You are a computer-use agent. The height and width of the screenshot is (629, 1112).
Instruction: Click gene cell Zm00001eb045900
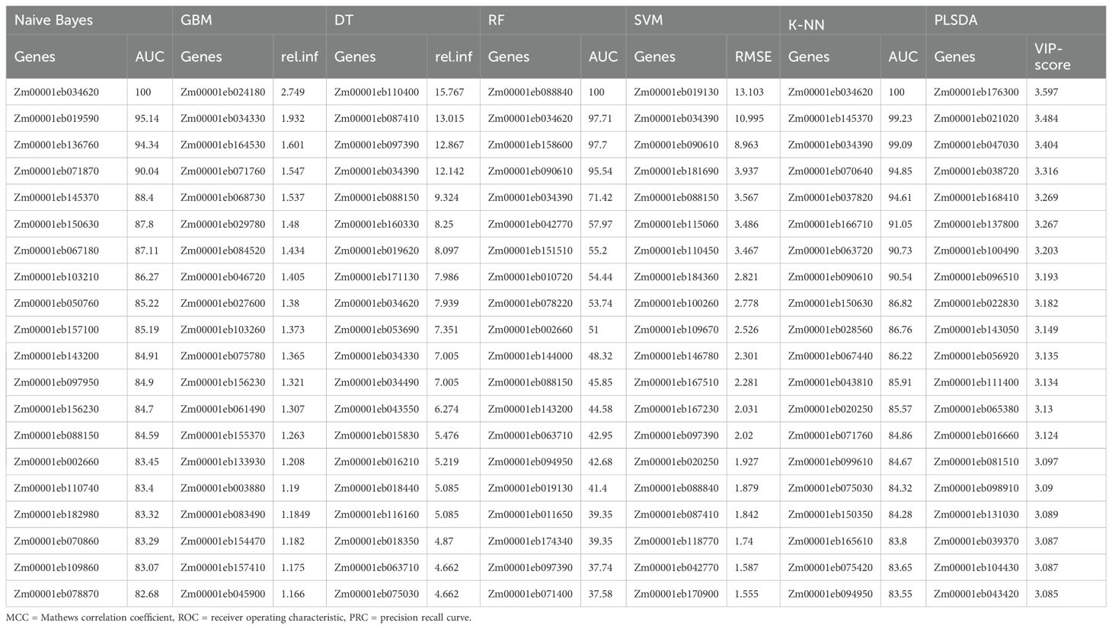pos(222,594)
